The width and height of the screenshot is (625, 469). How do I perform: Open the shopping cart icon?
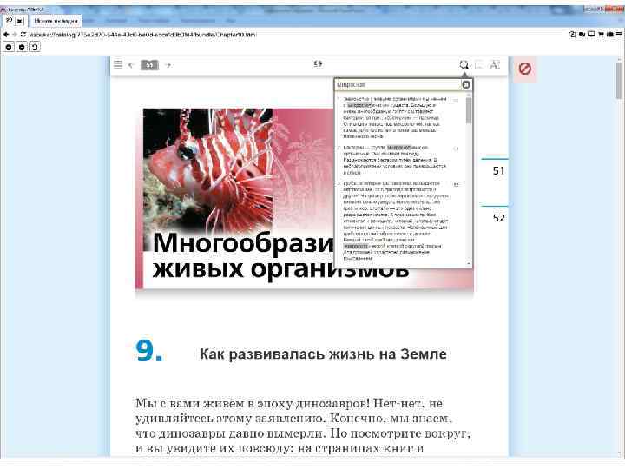point(601,34)
